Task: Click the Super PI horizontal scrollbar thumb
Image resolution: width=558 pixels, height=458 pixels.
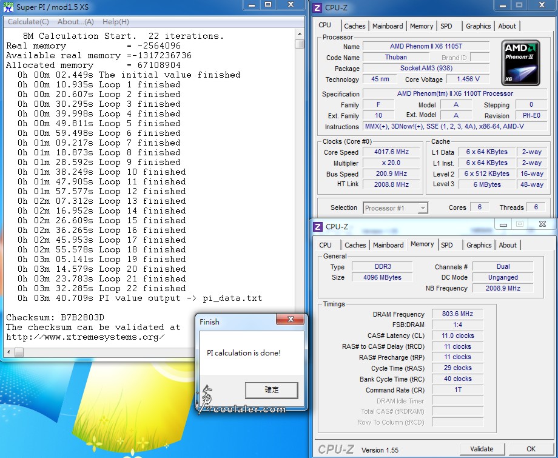Action: pos(19,352)
